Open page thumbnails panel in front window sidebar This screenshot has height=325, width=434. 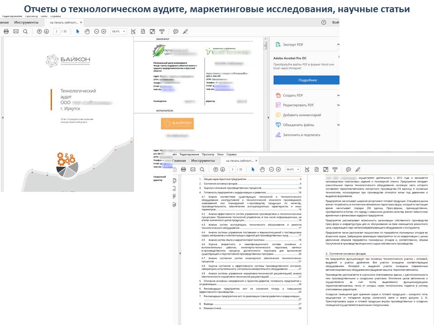pos(175,181)
